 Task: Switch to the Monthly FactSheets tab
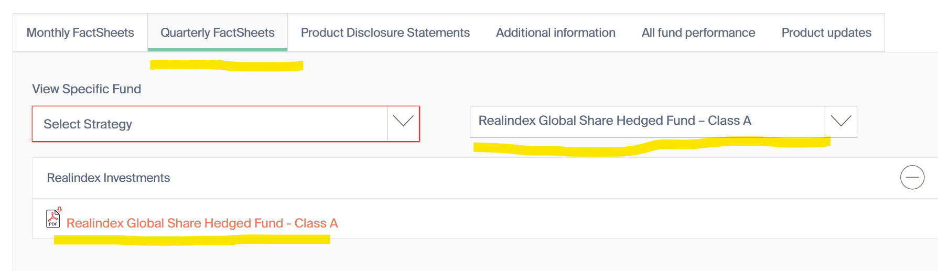[80, 32]
